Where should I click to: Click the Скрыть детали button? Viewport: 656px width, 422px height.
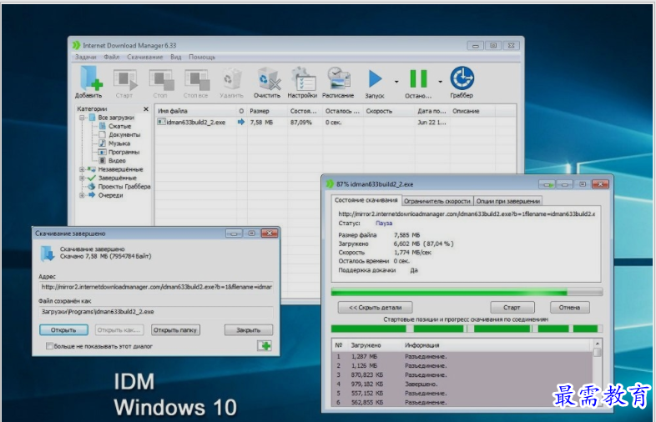pyautogui.click(x=375, y=308)
